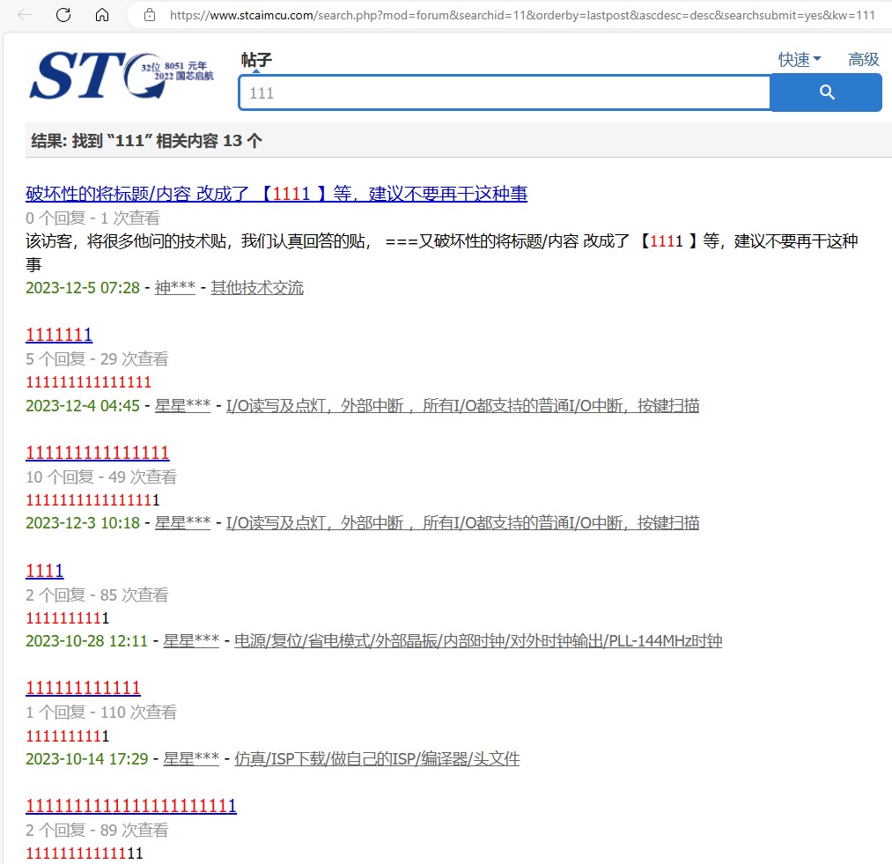Screen dimensions: 892x864
Task: Click the browser back arrow
Action: click(25, 15)
